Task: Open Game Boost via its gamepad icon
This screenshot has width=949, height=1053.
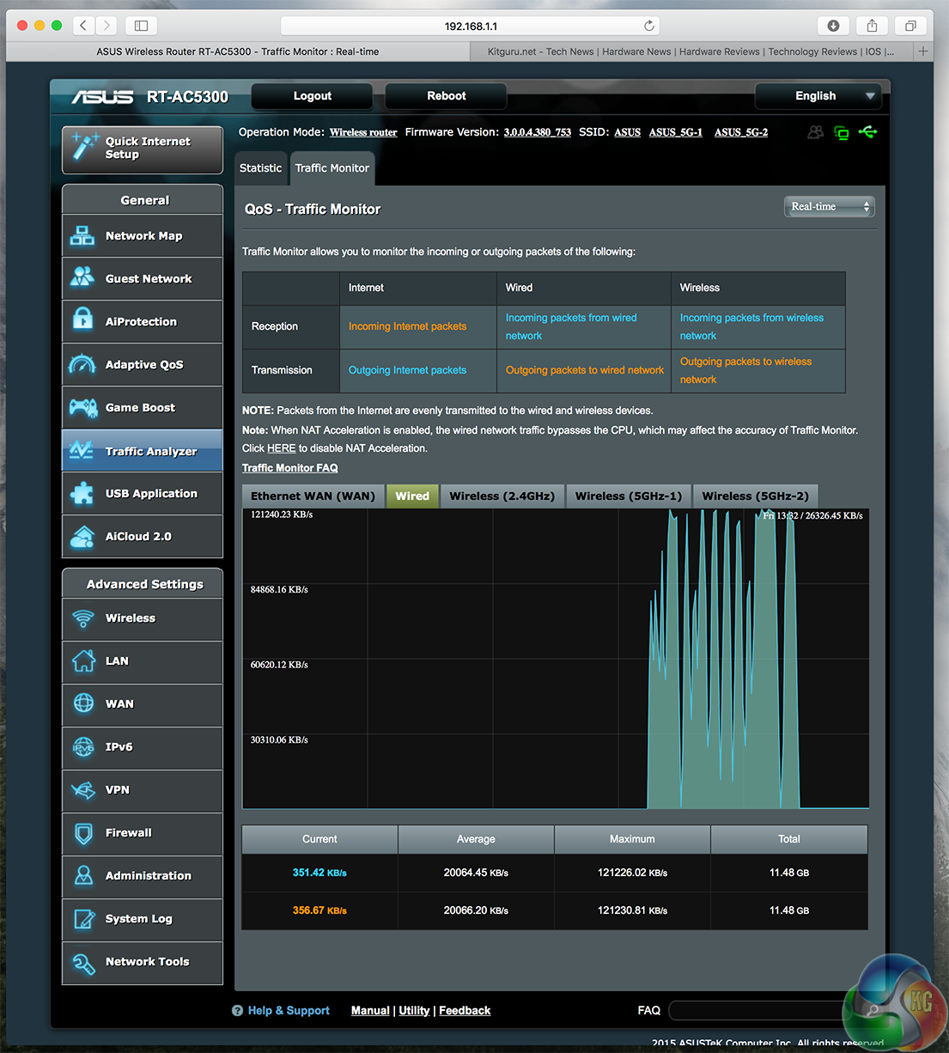Action: pyautogui.click(x=82, y=407)
